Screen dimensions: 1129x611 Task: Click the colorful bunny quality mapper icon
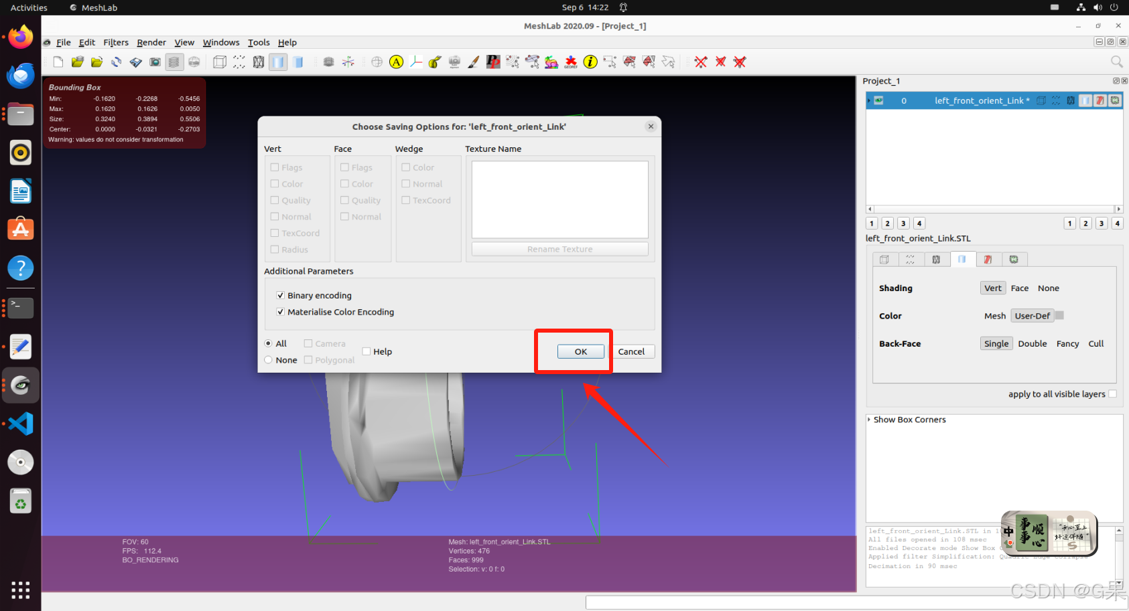551,62
